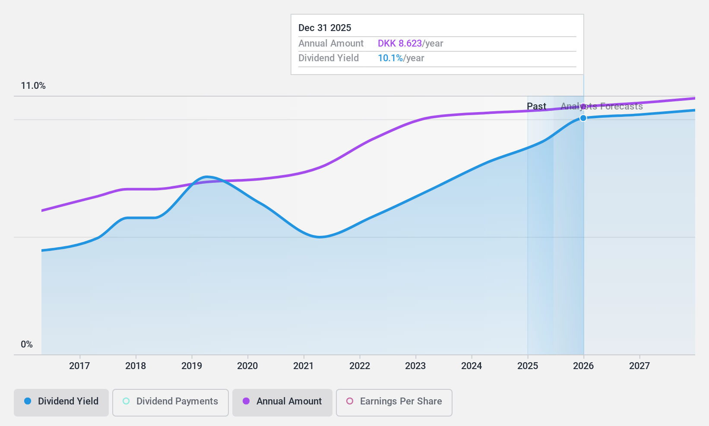This screenshot has width=709, height=426.
Task: Click the 2017 x-axis label
Action: tap(79, 366)
